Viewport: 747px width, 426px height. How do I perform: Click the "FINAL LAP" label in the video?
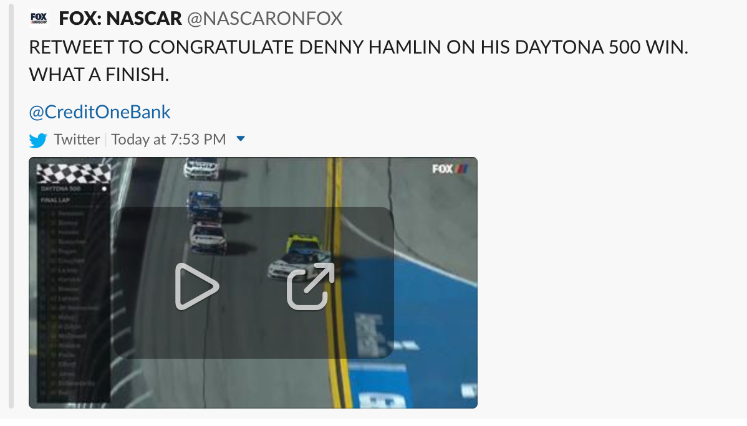coord(54,201)
